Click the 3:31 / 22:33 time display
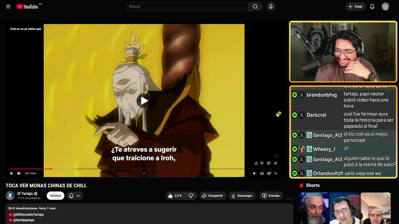 [31, 173]
